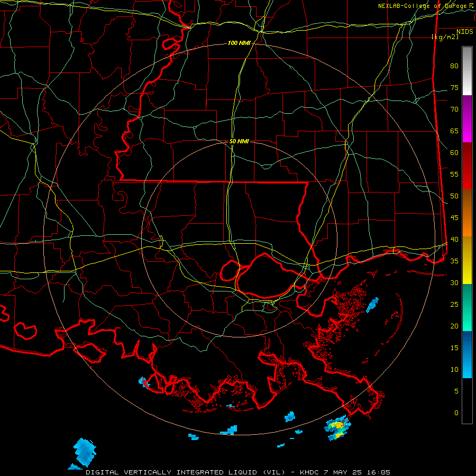
Task: Click the 50 value on the VIL scale
Action: point(454,196)
